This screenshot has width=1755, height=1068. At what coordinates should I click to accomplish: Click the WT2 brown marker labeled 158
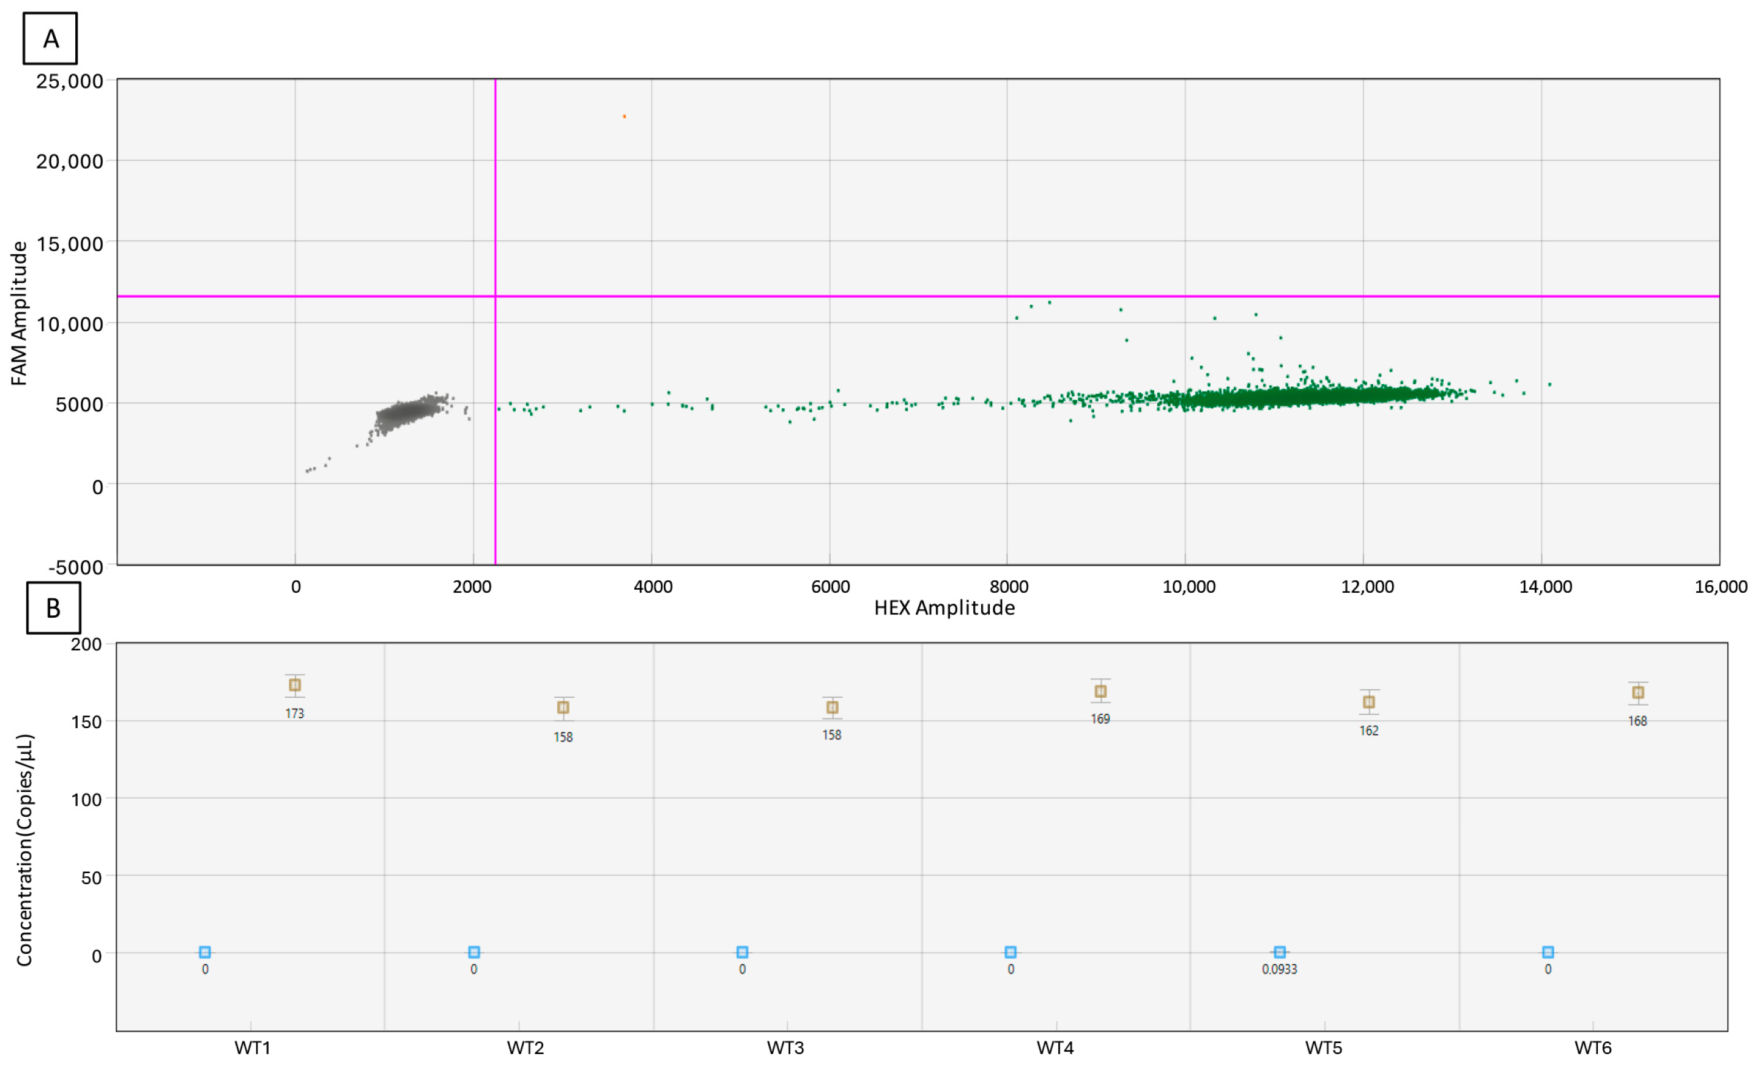(563, 707)
